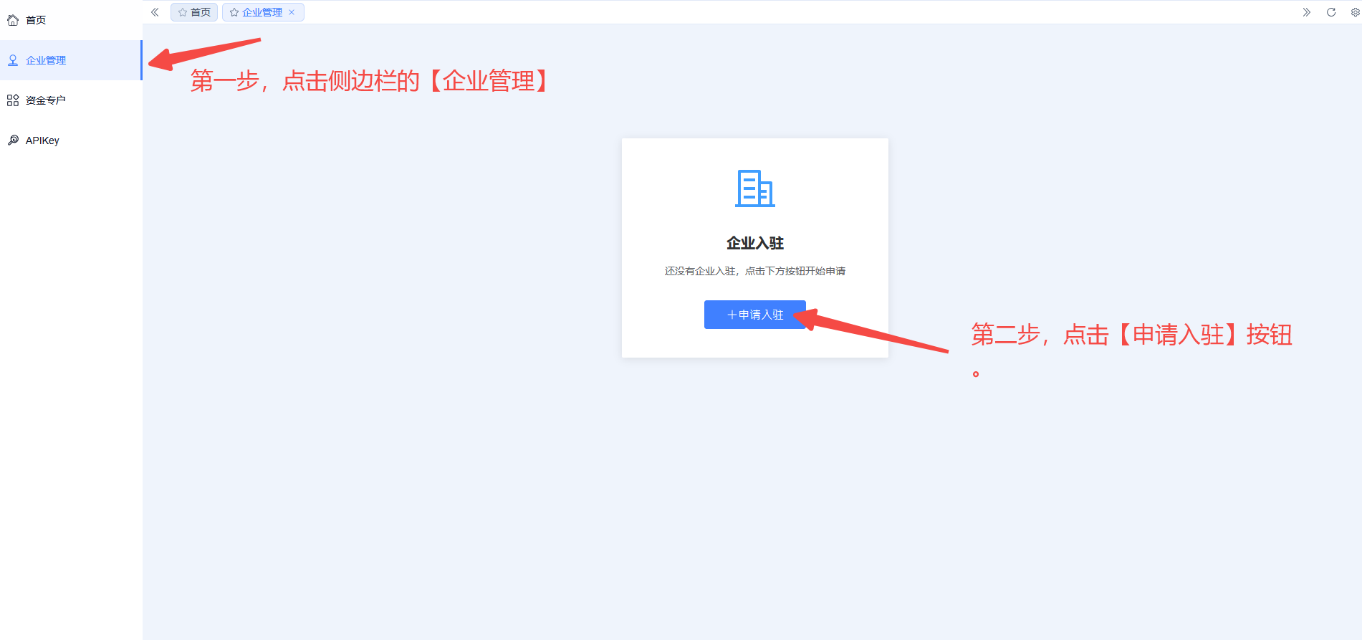Click the 资金专户 grid icon in sidebar
This screenshot has width=1362, height=640.
click(13, 100)
